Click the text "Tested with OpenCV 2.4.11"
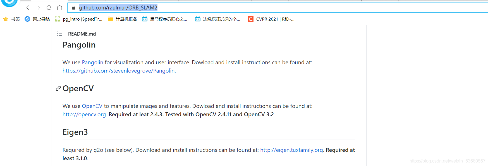The image size is (488, 166). 198,114
